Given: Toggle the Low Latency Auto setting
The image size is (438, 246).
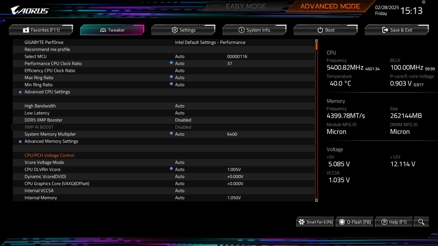Looking at the screenshot, I should [180, 113].
